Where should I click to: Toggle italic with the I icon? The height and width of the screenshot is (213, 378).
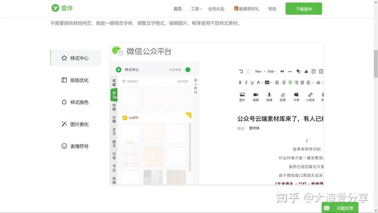point(246,83)
